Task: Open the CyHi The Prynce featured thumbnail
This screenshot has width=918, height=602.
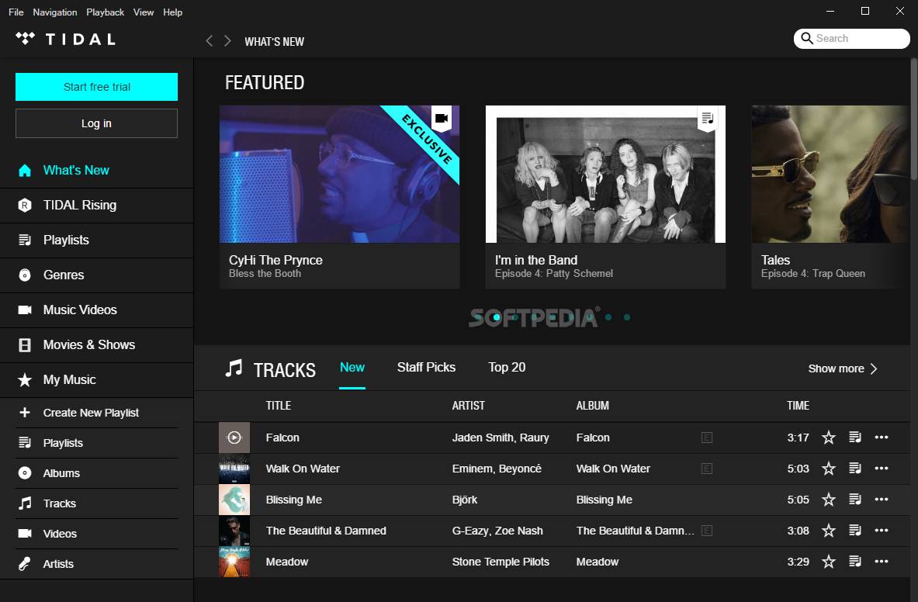Action: (340, 175)
